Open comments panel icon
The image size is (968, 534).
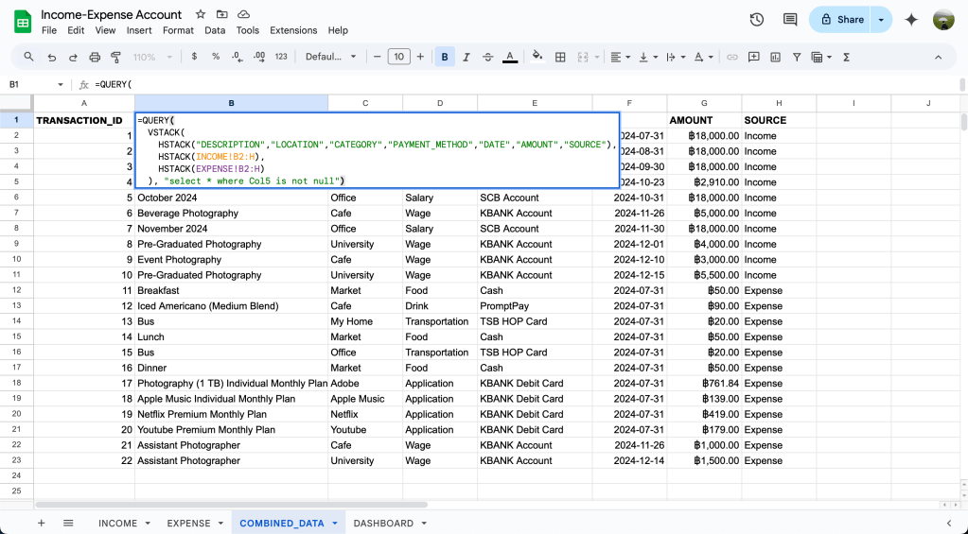point(790,19)
